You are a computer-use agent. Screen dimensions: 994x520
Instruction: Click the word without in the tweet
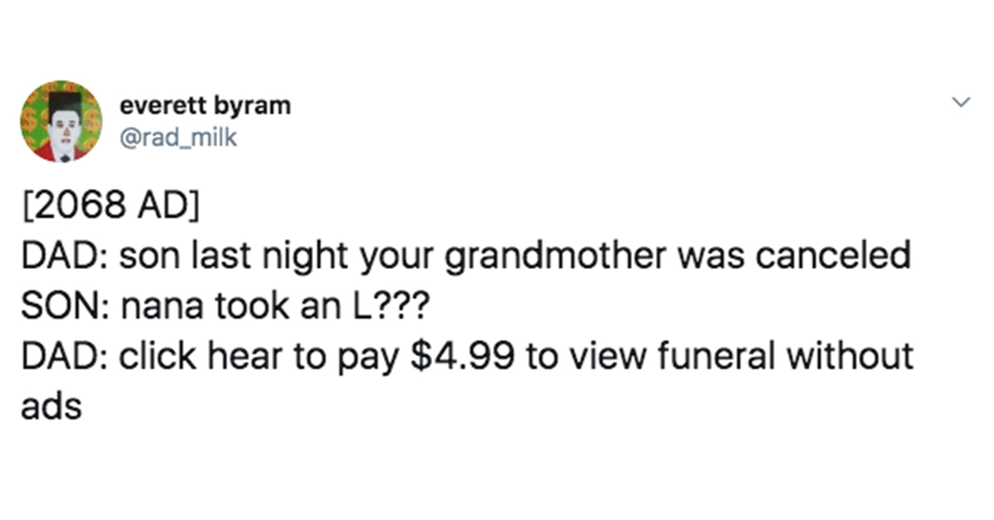click(850, 356)
